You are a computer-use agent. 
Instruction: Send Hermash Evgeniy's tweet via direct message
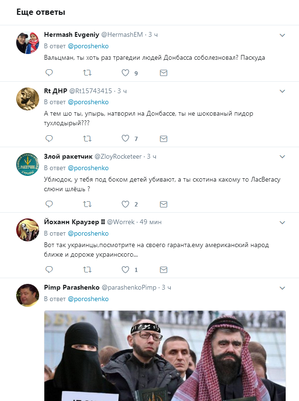164,73
